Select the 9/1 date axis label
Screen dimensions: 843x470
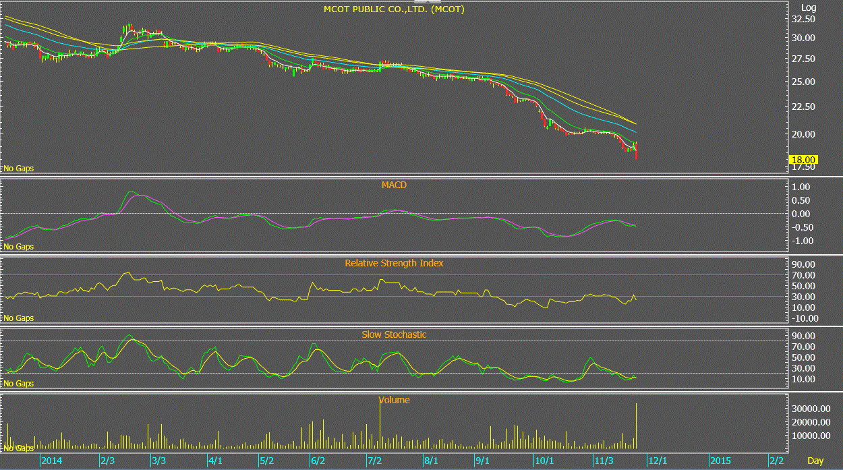(482, 461)
